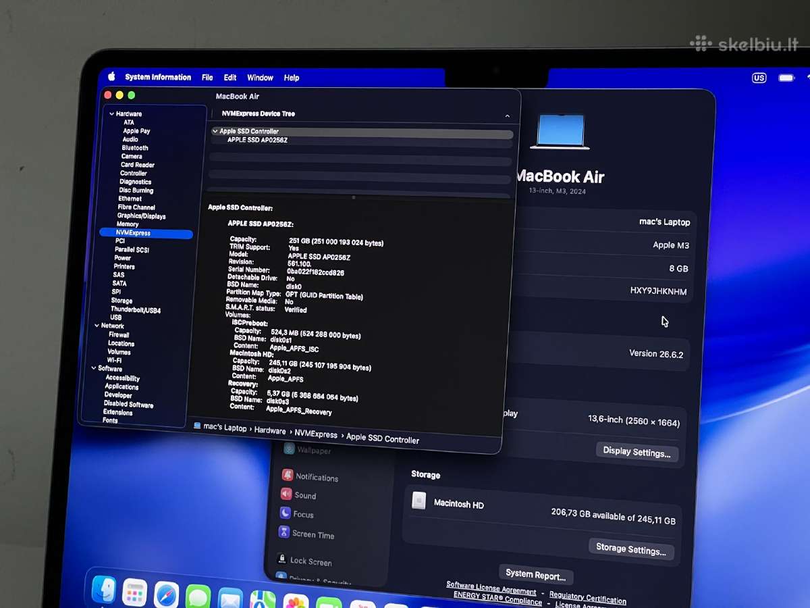Select Wi-Fi under Network
Viewport: 810px width, 608px height.
pyautogui.click(x=114, y=360)
